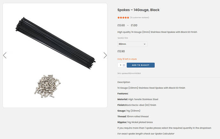220x139 pixels.
Task: Open the Spoke Calculator link
Action: pos(165,134)
